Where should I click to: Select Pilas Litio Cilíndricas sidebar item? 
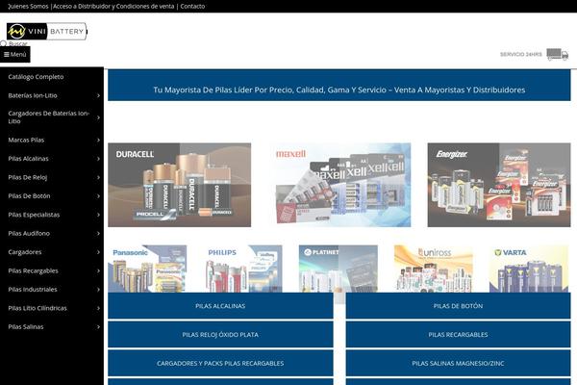pos(38,308)
